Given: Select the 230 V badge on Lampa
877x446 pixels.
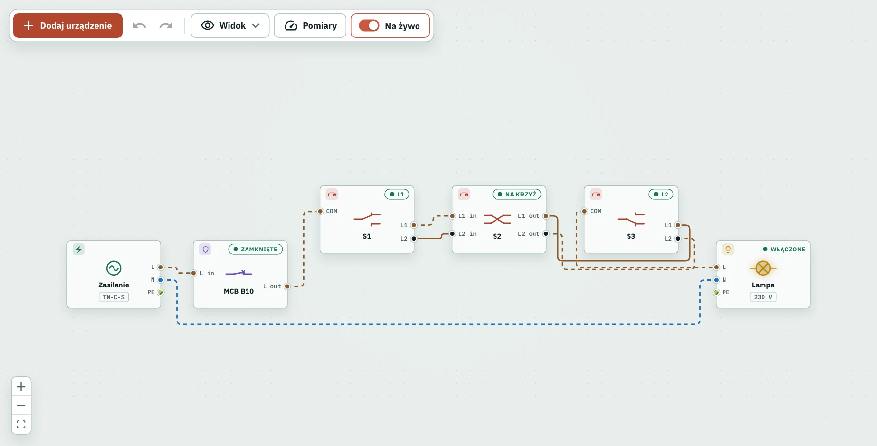Looking at the screenshot, I should click(x=763, y=297).
